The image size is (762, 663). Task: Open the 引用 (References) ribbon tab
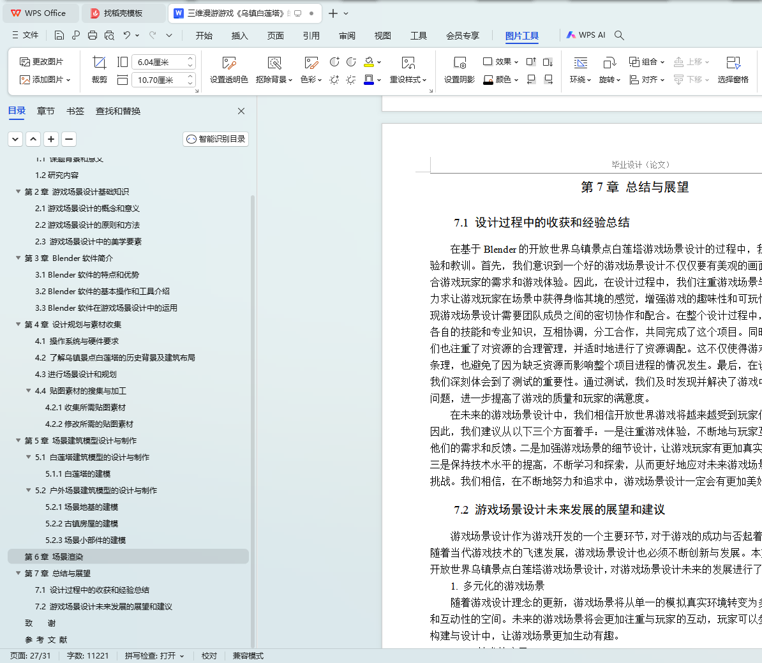point(311,36)
